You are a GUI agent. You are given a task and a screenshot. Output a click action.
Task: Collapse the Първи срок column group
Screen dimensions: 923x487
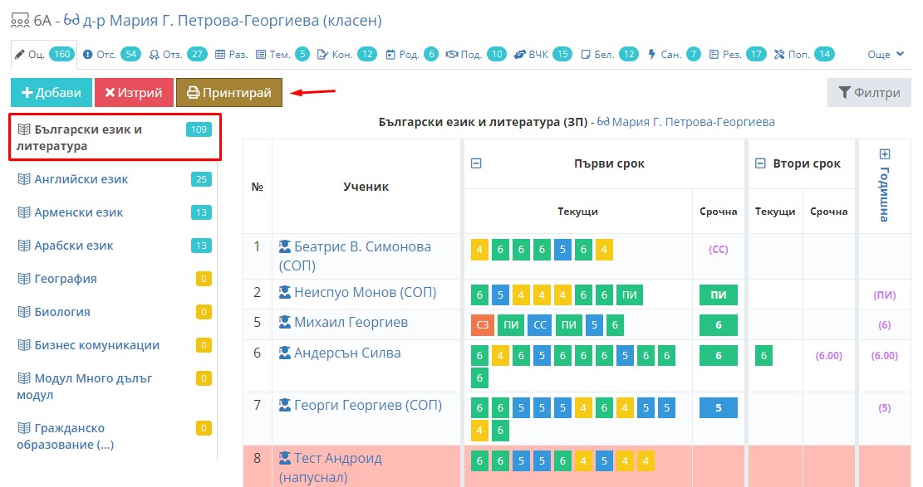click(x=476, y=163)
